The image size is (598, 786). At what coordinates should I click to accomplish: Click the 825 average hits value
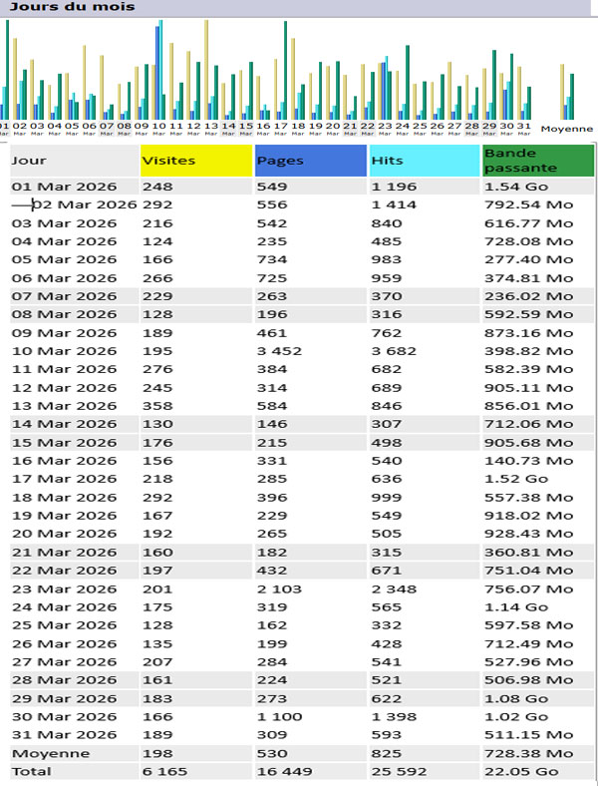[x=386, y=754]
